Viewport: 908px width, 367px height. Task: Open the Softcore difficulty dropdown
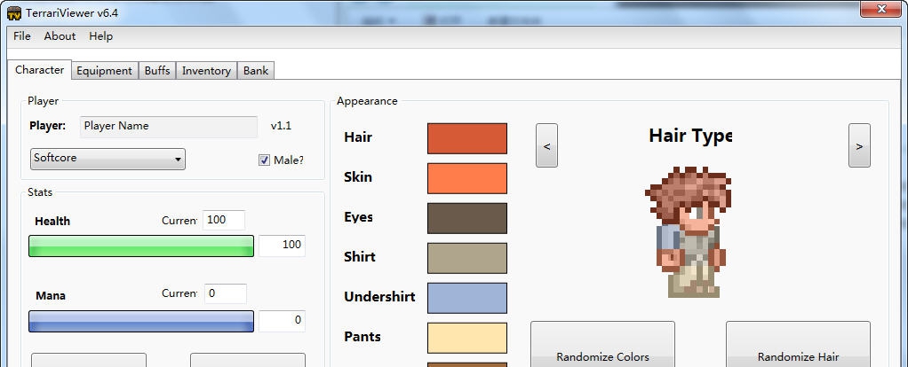108,159
